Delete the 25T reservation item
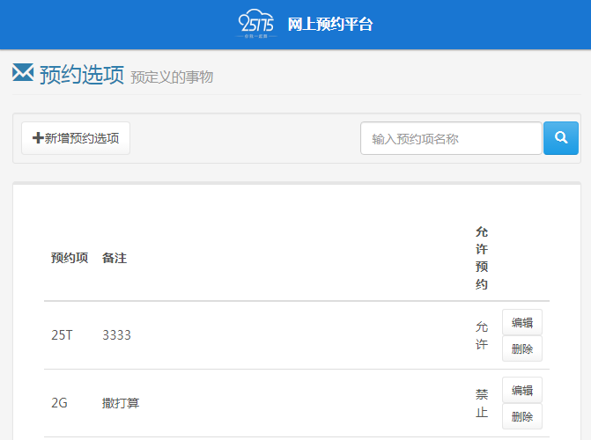This screenshot has width=591, height=440. [522, 348]
